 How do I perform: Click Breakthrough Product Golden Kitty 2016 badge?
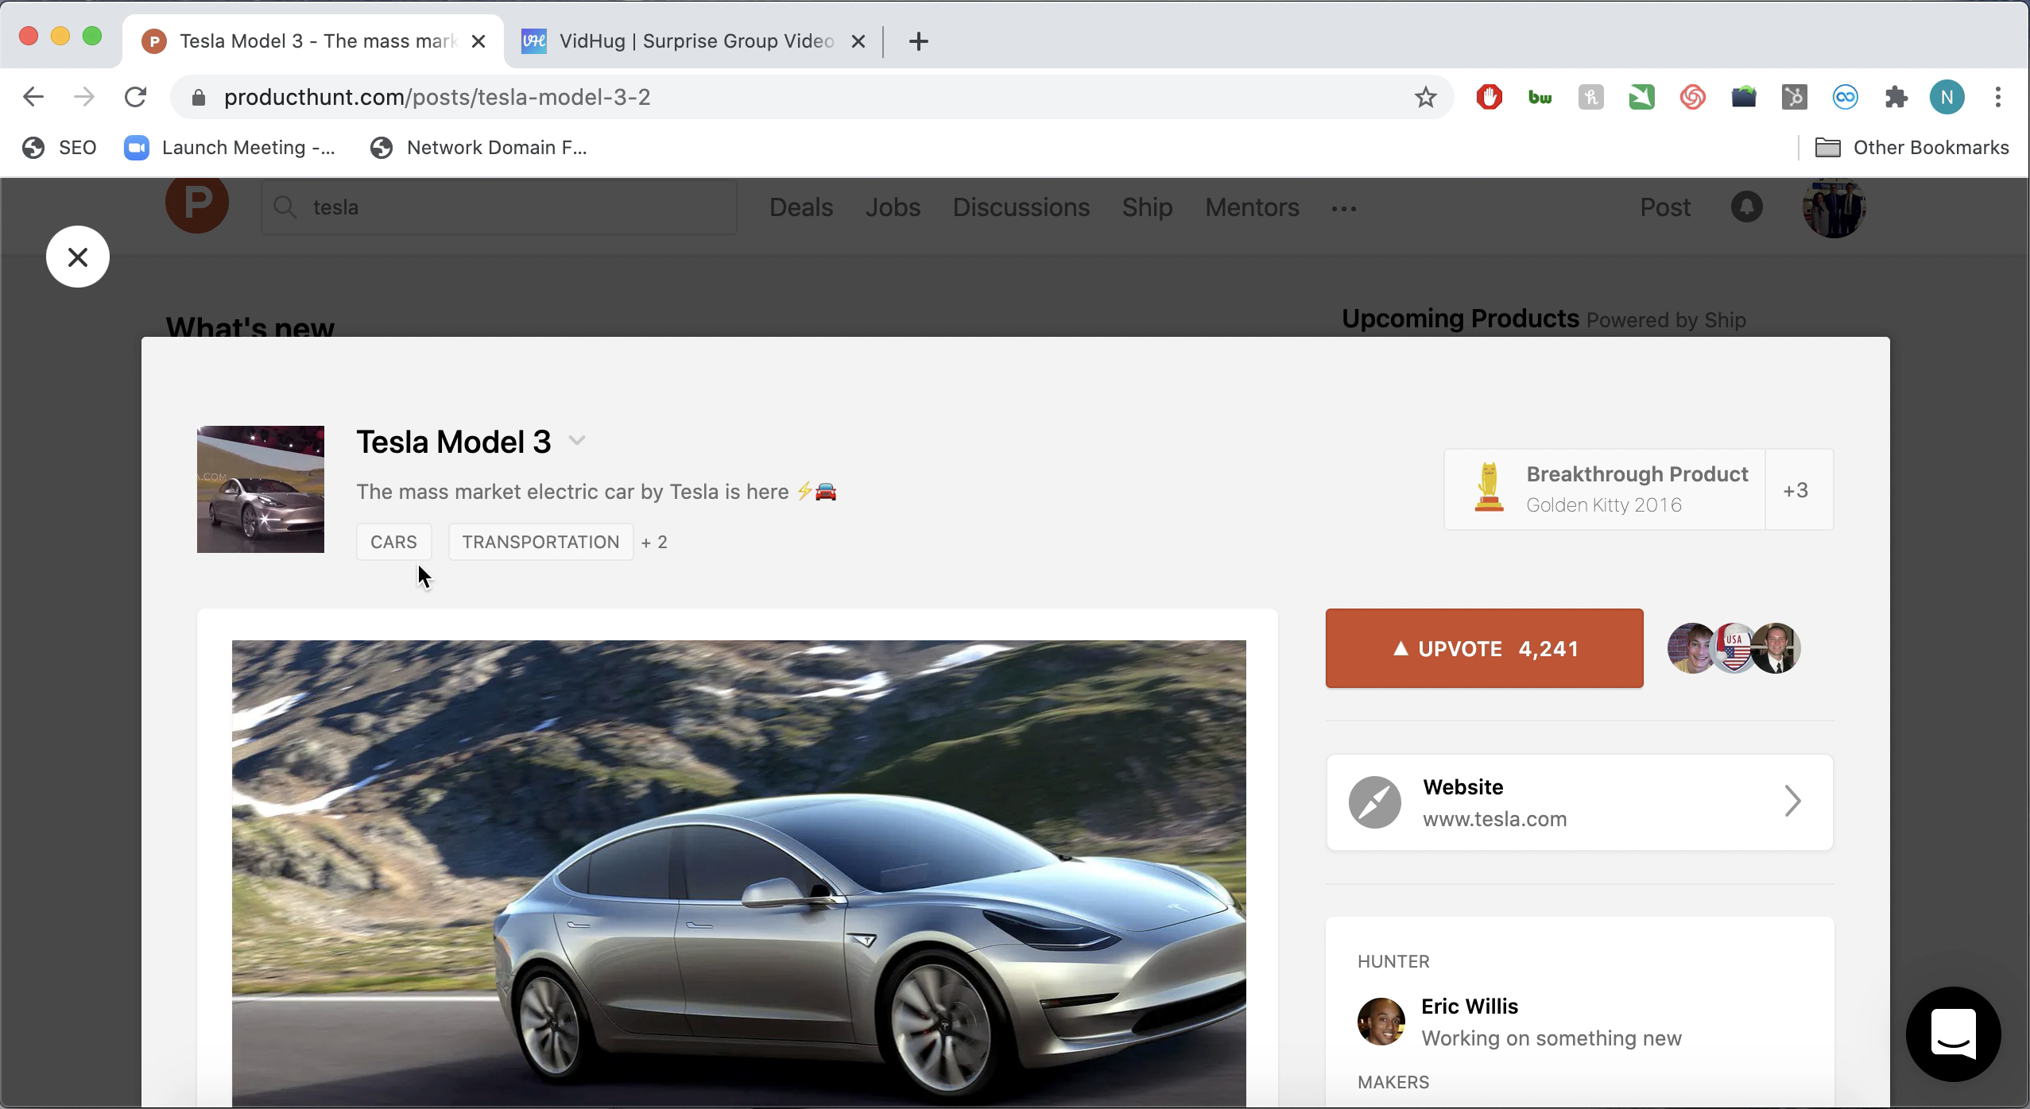tap(1604, 489)
